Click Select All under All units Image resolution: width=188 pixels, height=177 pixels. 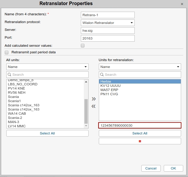[47, 133]
